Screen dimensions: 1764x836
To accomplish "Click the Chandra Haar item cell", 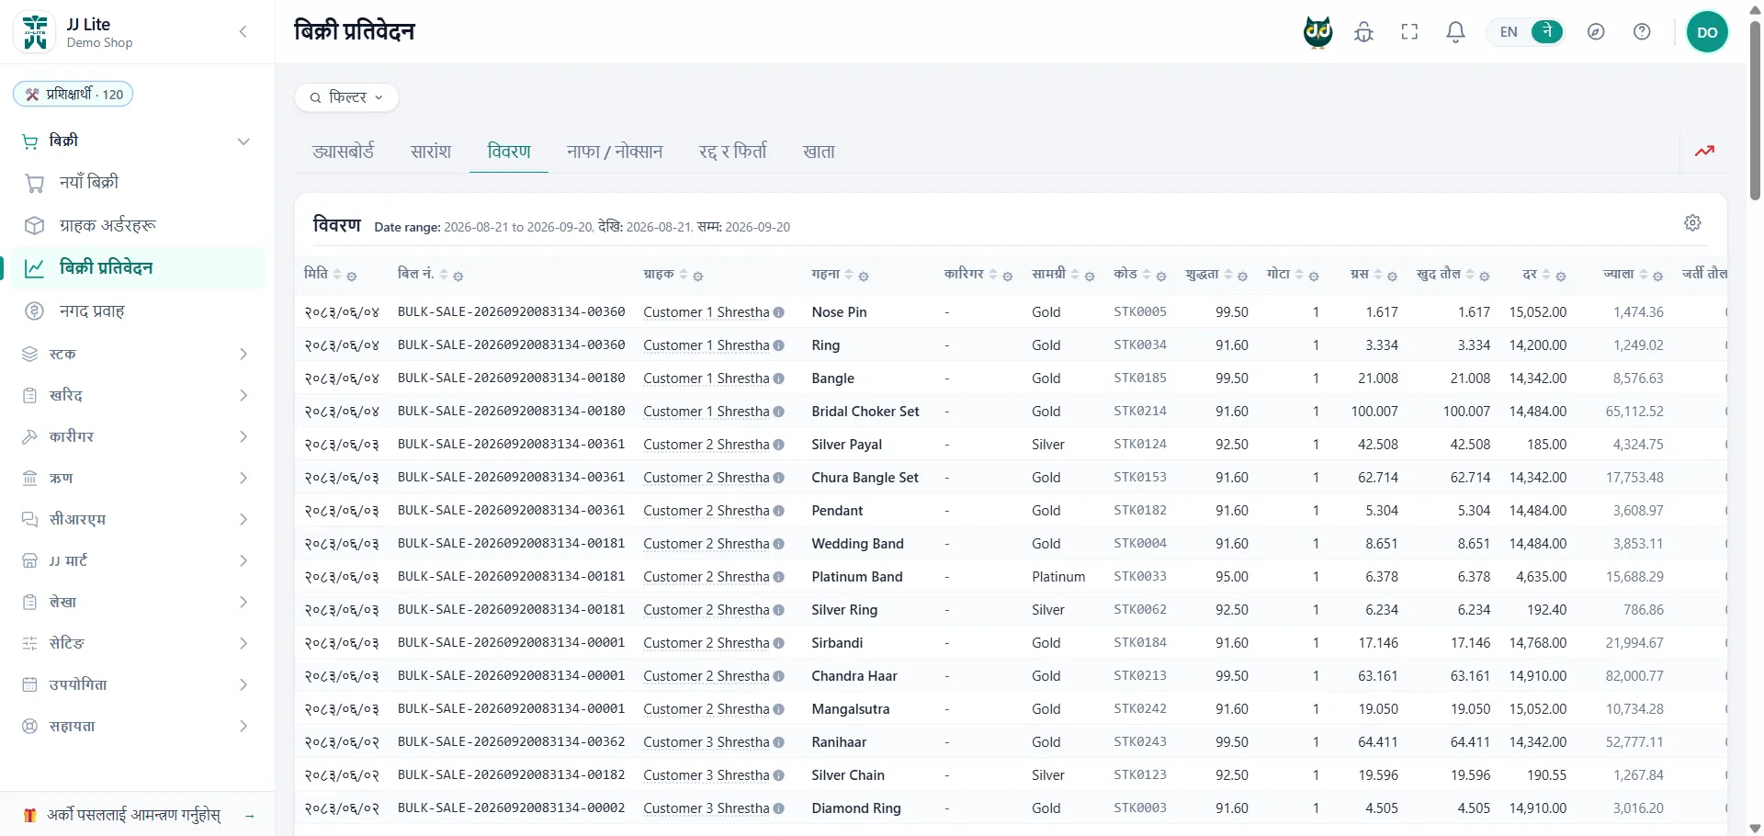I will [x=854, y=676].
